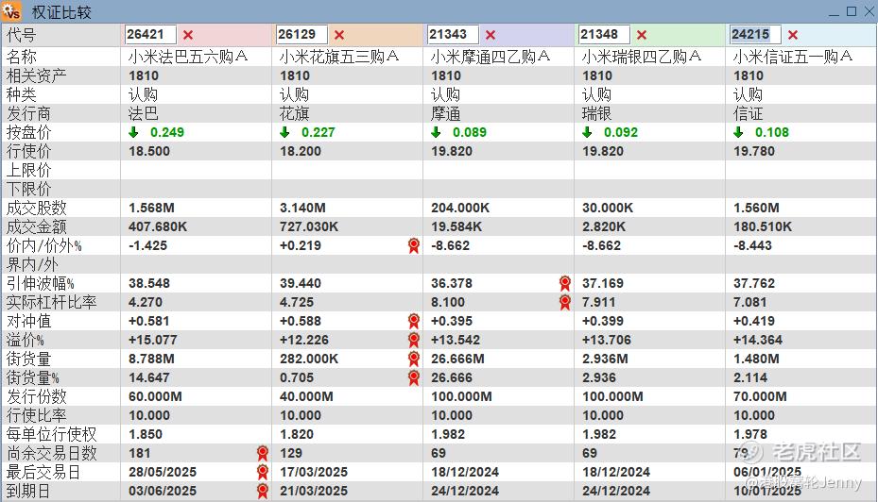Select warrant name 小米花旗五三购A

[339, 57]
